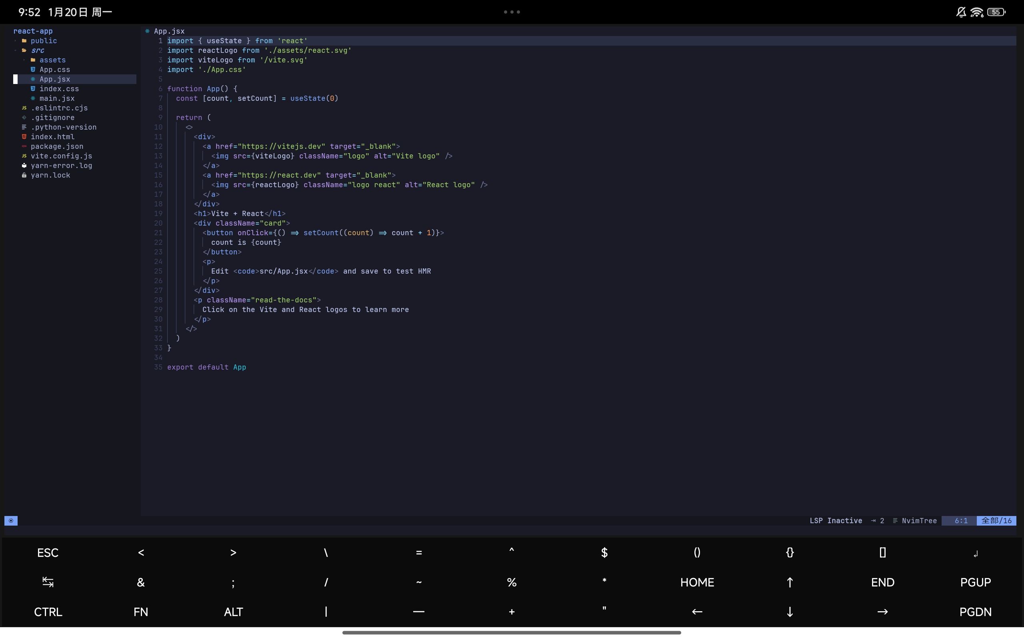The height and width of the screenshot is (640, 1024).
Task: Open package.json in the file tree
Action: [x=57, y=146]
